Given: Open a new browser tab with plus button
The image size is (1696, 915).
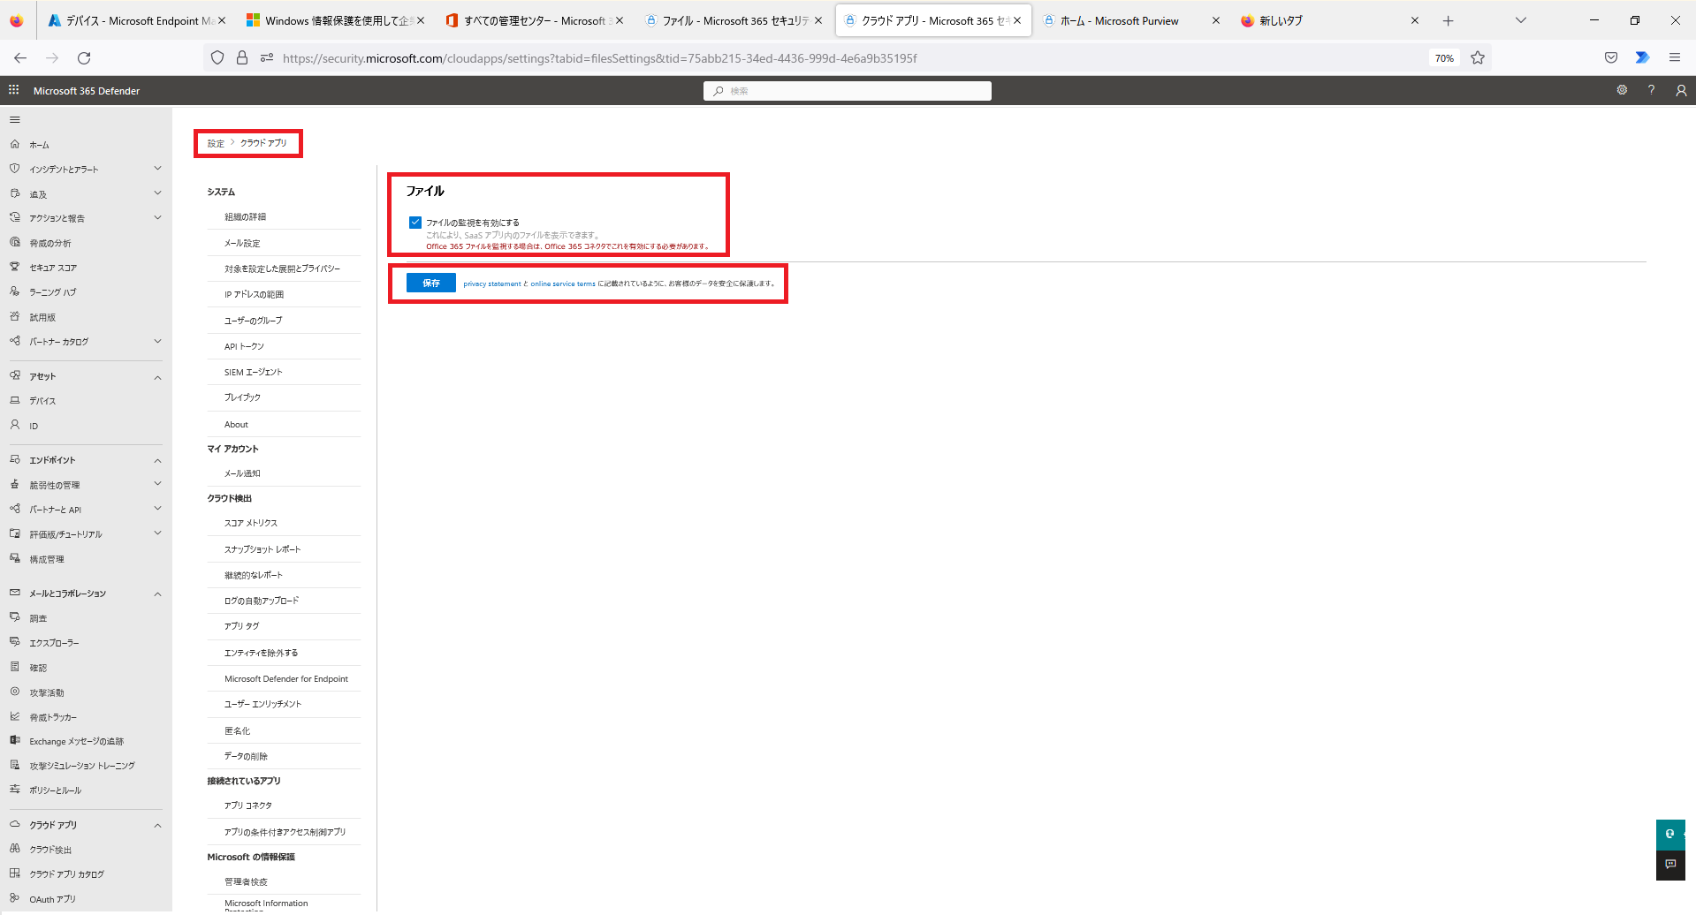Looking at the screenshot, I should (1448, 20).
